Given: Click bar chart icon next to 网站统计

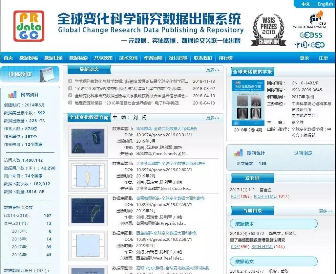Looking at the screenshot, I should coord(12,94).
